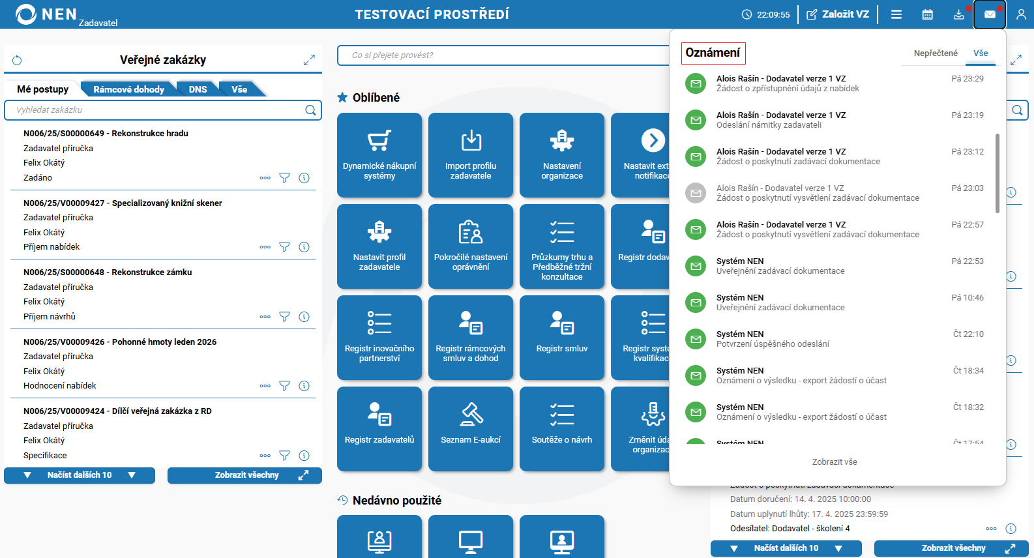Show Vše tab in Oznámení panel

981,53
